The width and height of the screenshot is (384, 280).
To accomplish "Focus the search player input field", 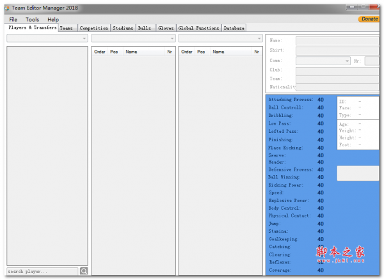I will click(x=42, y=271).
